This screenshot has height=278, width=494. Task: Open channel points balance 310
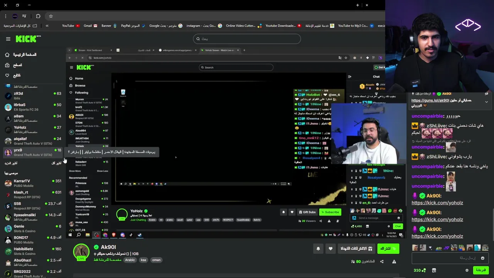420,270
